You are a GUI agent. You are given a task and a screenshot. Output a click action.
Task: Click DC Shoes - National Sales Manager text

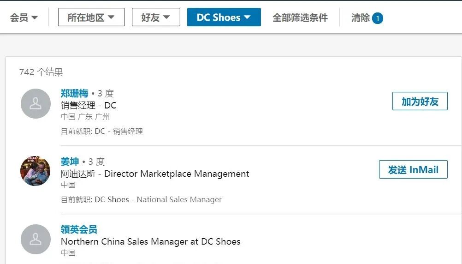[x=158, y=200]
